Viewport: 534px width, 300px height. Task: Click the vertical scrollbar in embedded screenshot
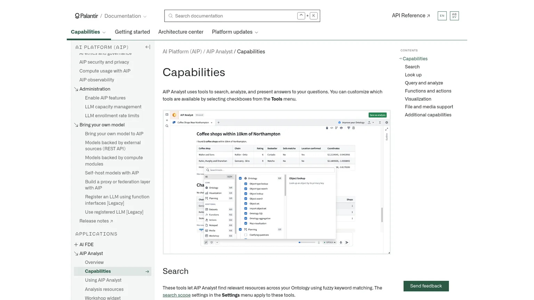[x=382, y=215]
